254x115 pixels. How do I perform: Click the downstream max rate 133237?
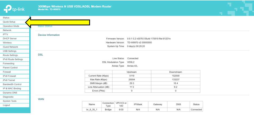coord(175,80)
